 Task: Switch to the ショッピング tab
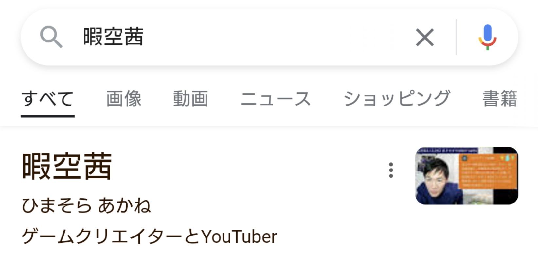click(x=397, y=99)
